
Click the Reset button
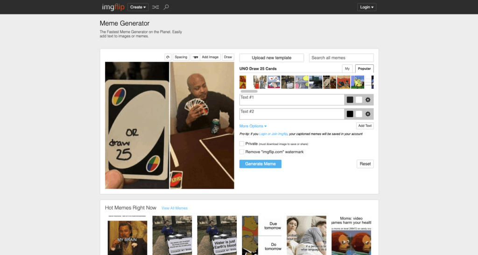pyautogui.click(x=365, y=164)
